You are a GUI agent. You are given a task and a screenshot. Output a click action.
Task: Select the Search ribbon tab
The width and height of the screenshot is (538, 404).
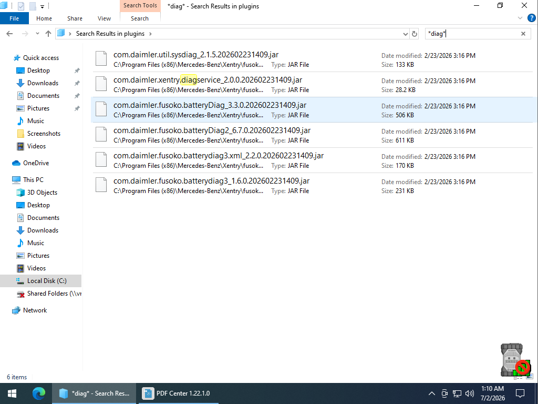(140, 18)
